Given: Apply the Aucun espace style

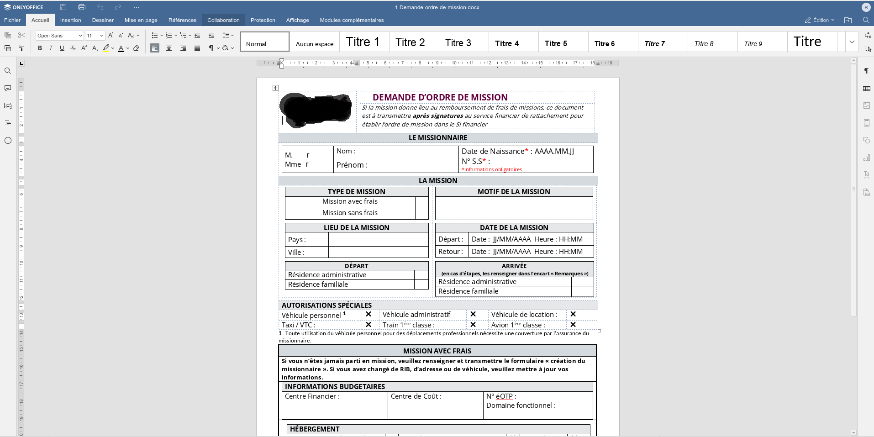Looking at the screenshot, I should click(x=315, y=42).
